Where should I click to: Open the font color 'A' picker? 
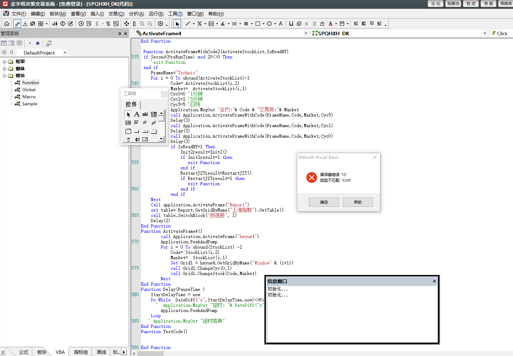[x=330, y=24]
